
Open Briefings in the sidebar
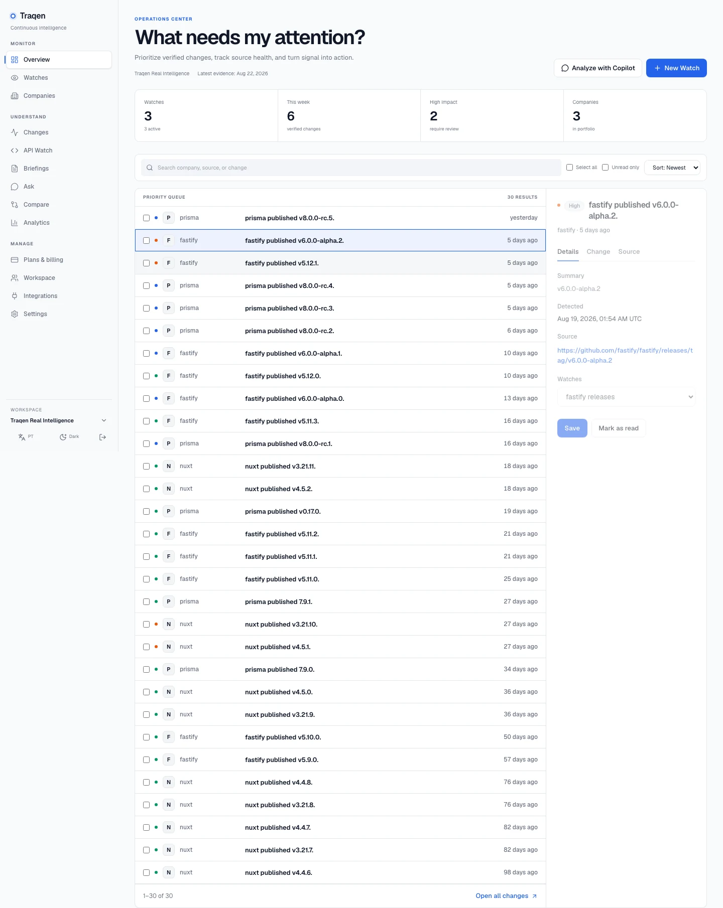[59, 169]
